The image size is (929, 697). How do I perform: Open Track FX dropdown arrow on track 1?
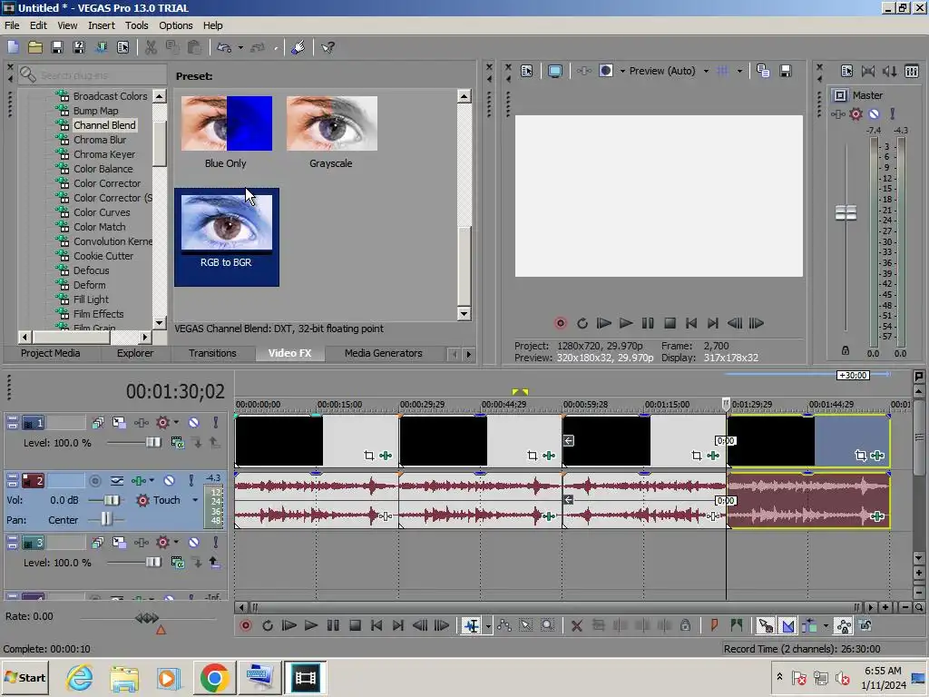(x=176, y=423)
